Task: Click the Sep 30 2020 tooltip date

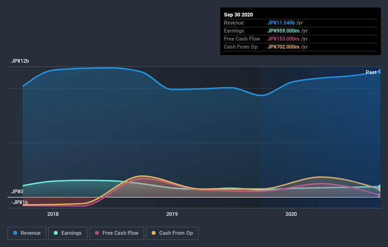Action: tap(238, 15)
